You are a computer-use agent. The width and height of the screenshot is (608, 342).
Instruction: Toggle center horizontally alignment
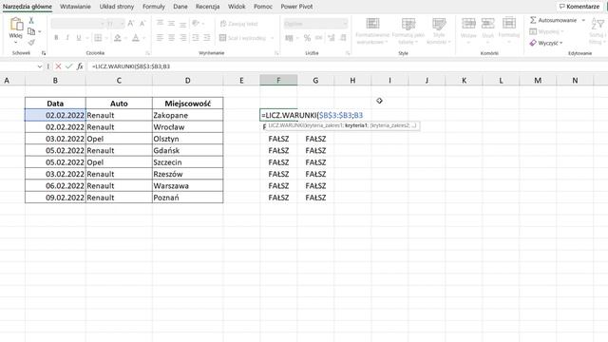(x=171, y=38)
